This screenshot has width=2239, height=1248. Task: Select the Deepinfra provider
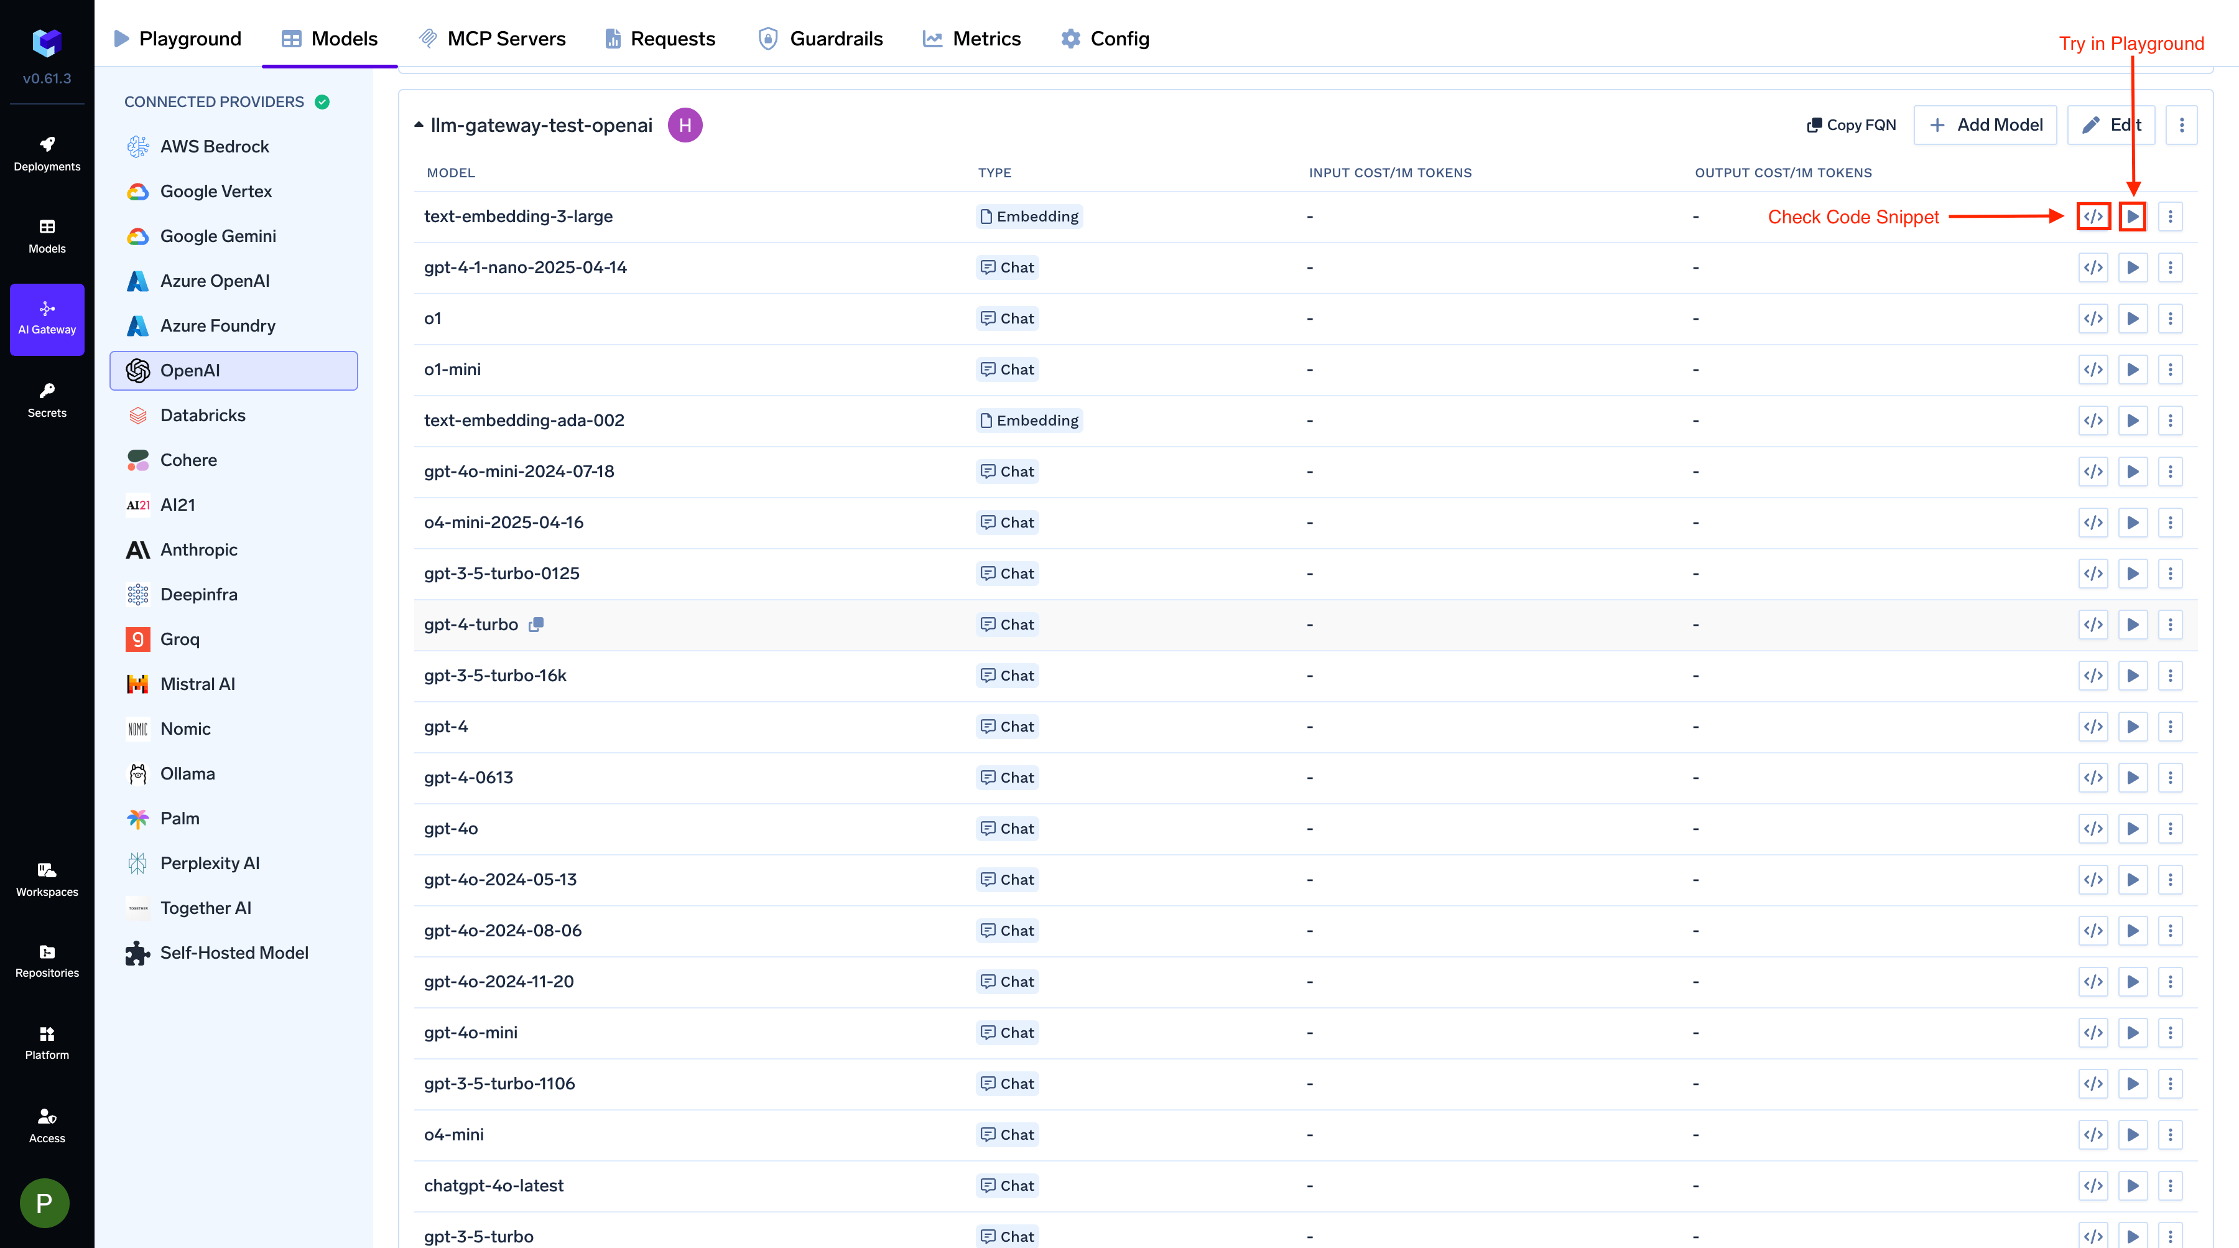[234, 594]
